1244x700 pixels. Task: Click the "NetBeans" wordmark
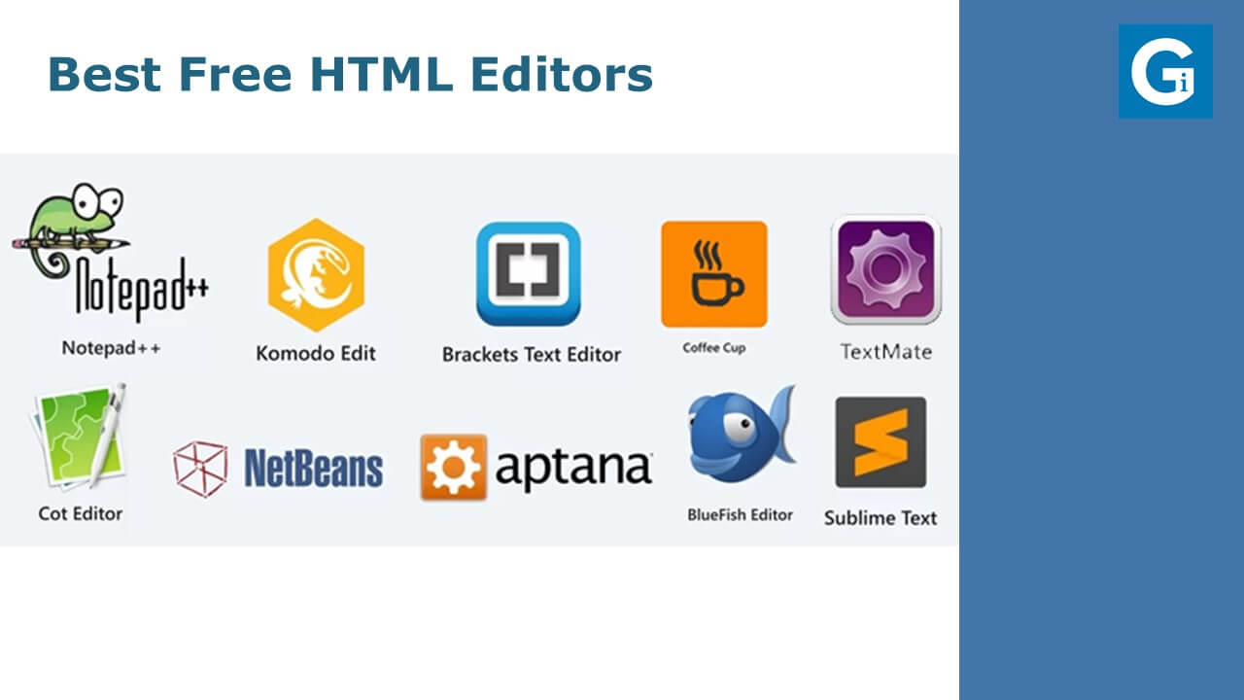click(313, 469)
